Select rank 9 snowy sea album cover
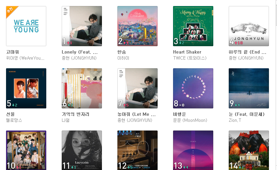This screenshot has width=277, height=170. point(249,88)
